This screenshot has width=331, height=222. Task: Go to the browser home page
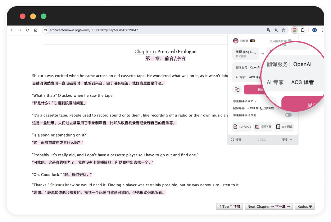point(36,30)
